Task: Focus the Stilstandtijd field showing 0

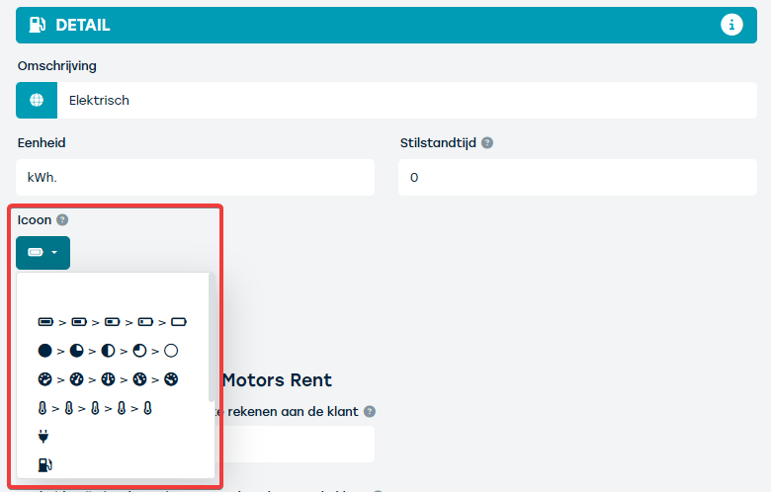Action: click(577, 178)
